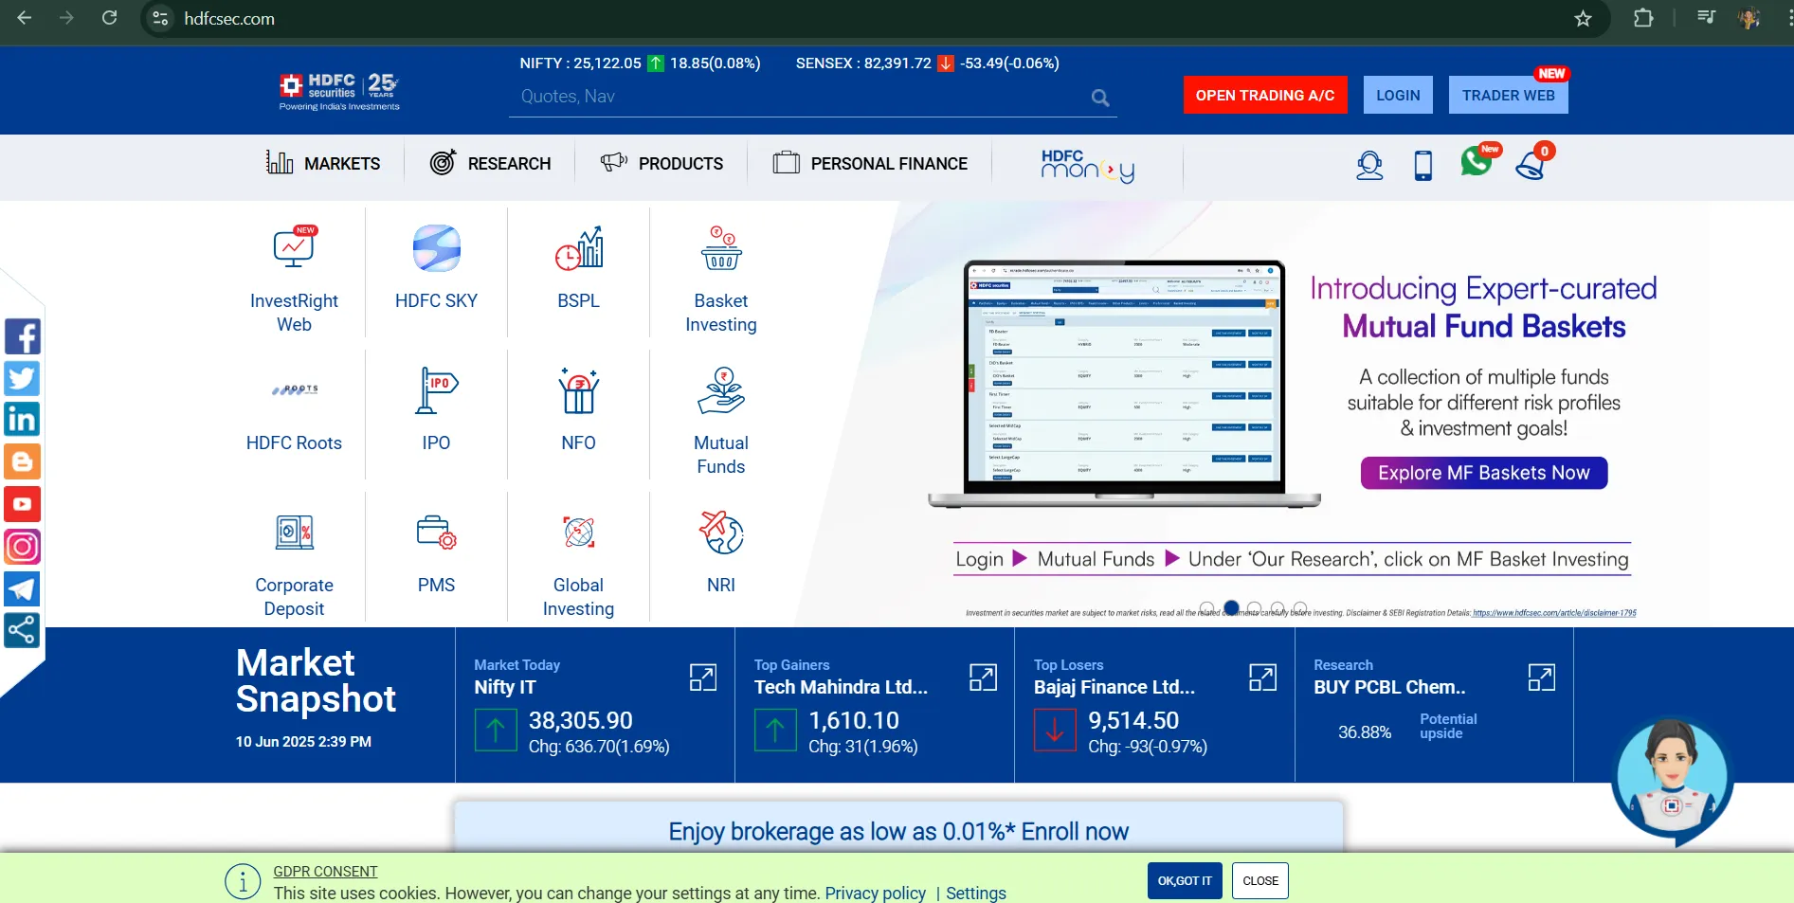Click the BUY PCBL Chem research call
Viewport: 1794px width, 903px height.
tap(1389, 687)
